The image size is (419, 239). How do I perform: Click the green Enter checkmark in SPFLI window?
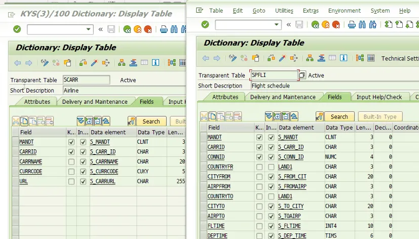tap(205, 25)
